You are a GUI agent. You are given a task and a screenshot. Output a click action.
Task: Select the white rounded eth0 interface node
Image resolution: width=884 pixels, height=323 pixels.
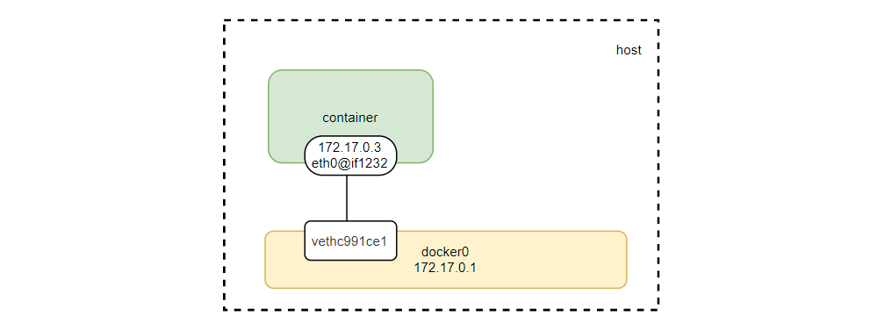click(x=350, y=155)
